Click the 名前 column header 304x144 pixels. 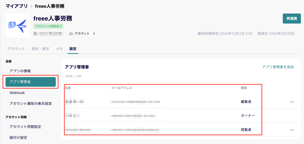point(68,88)
